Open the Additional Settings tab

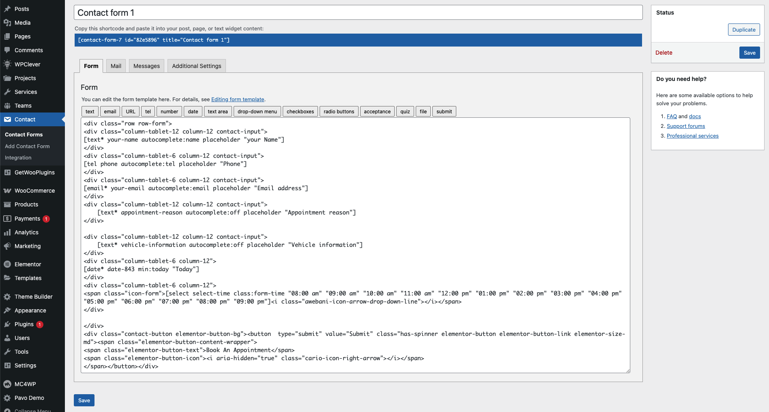(196, 66)
